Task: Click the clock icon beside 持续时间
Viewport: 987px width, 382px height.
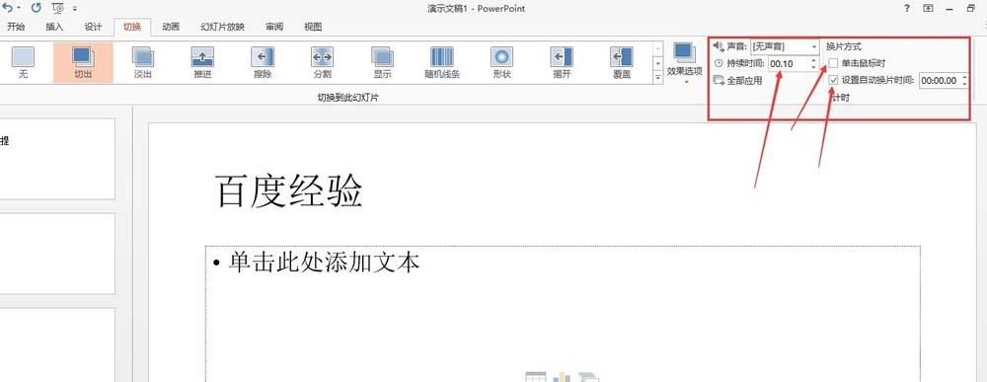Action: 719,63
